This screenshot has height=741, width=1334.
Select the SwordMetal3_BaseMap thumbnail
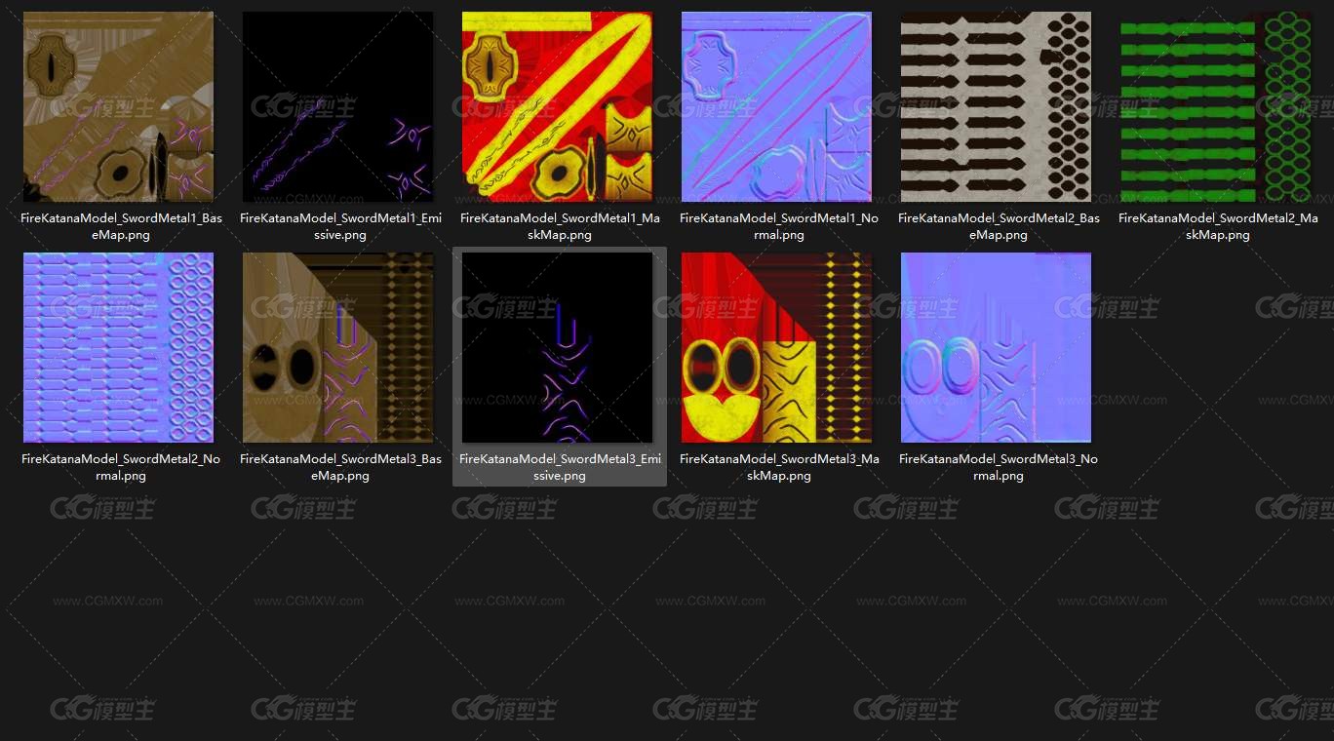pyautogui.click(x=338, y=348)
